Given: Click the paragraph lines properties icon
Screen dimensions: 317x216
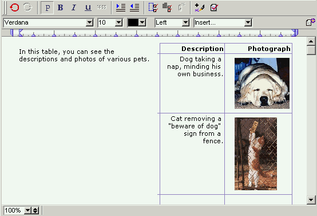Looking at the screenshot, I should point(167,7).
